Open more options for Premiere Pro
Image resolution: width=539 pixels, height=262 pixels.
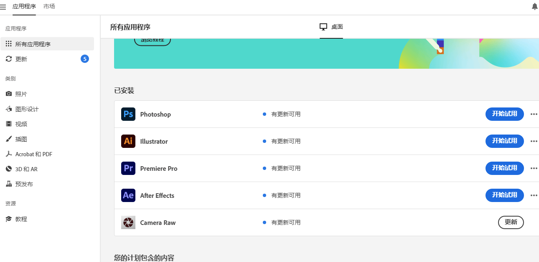click(x=534, y=168)
